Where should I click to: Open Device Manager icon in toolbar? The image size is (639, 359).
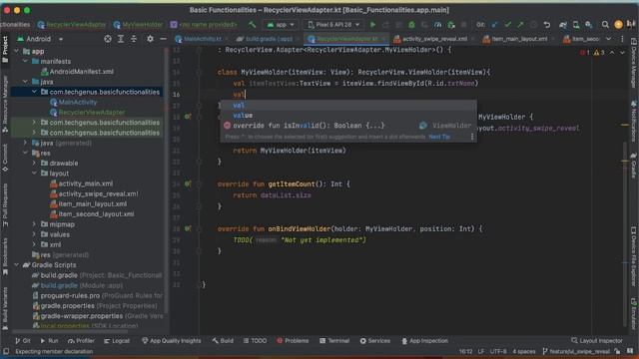576,24
